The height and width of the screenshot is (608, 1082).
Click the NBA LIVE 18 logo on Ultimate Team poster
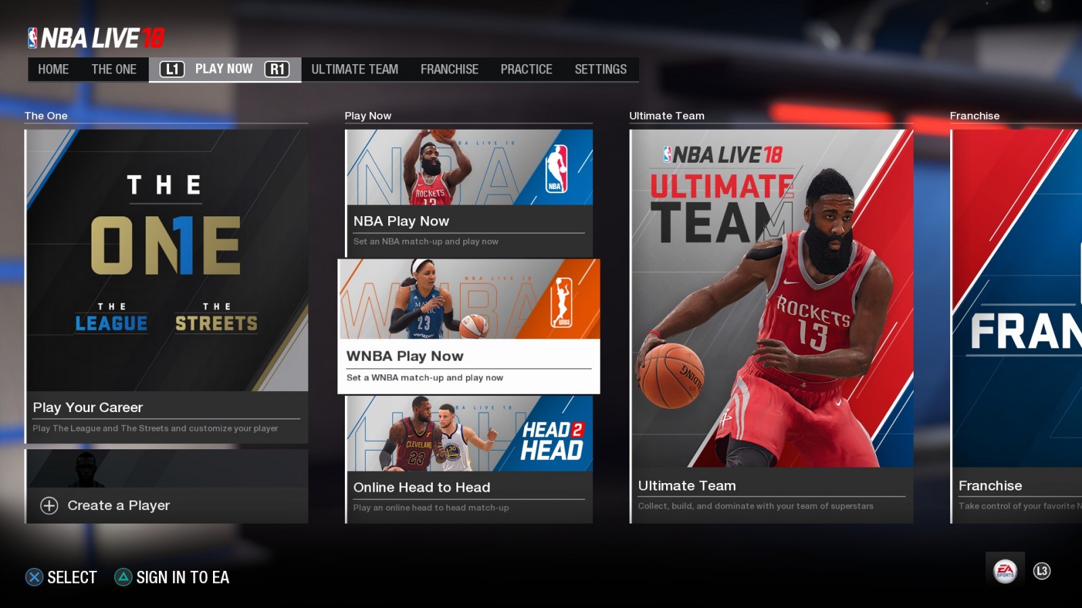tap(722, 155)
